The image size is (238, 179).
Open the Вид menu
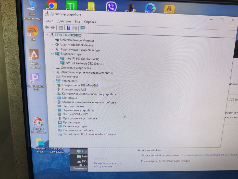click(x=77, y=22)
